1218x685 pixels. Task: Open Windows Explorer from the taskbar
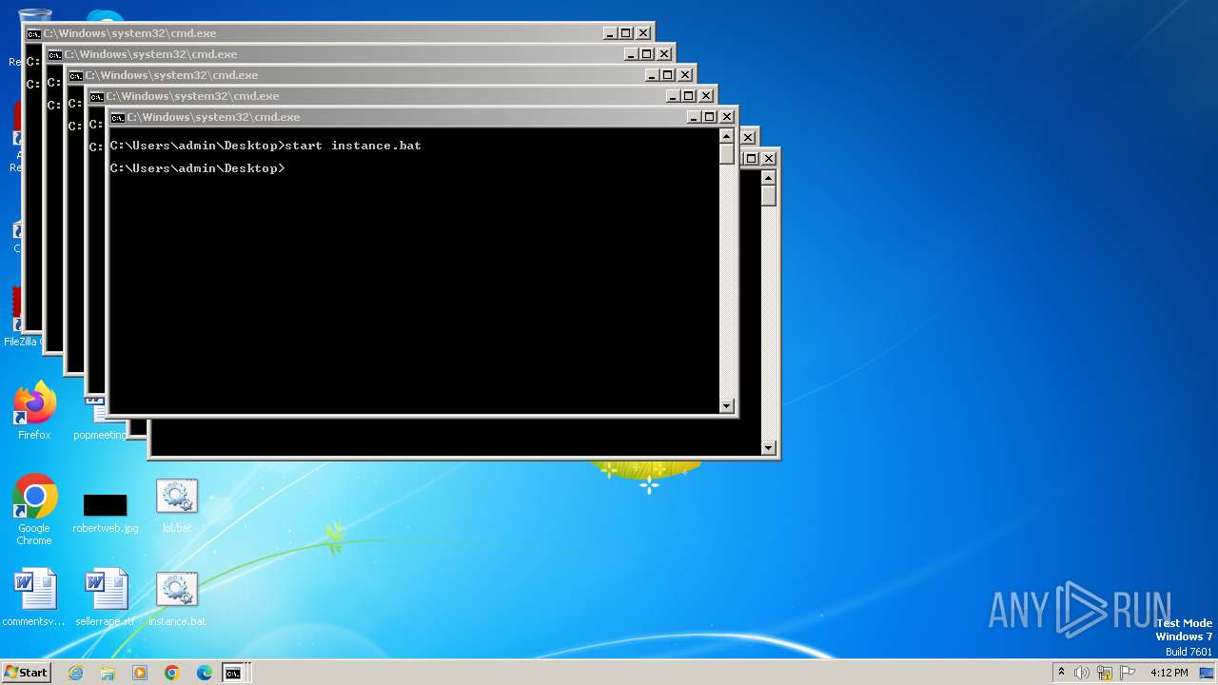(108, 673)
